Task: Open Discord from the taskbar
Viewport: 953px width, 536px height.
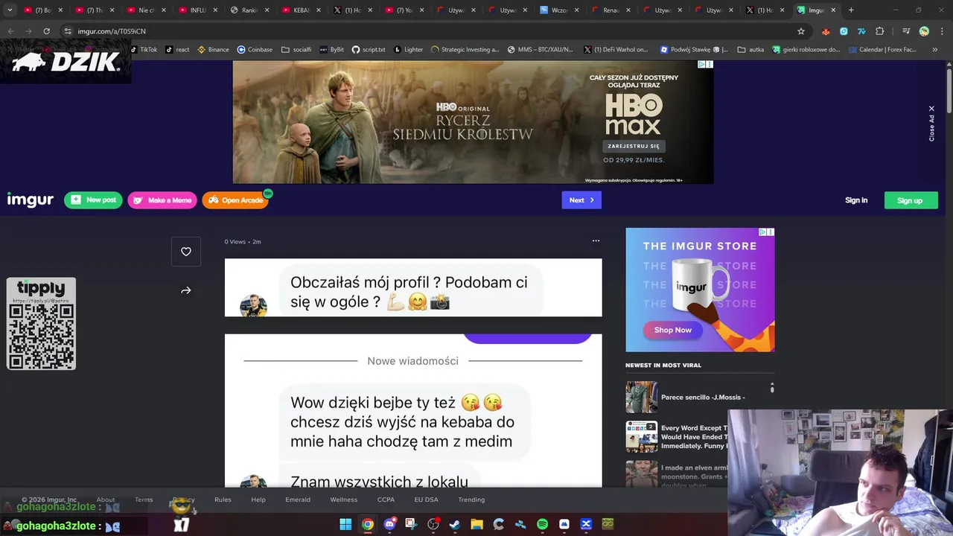Action: pos(389,525)
